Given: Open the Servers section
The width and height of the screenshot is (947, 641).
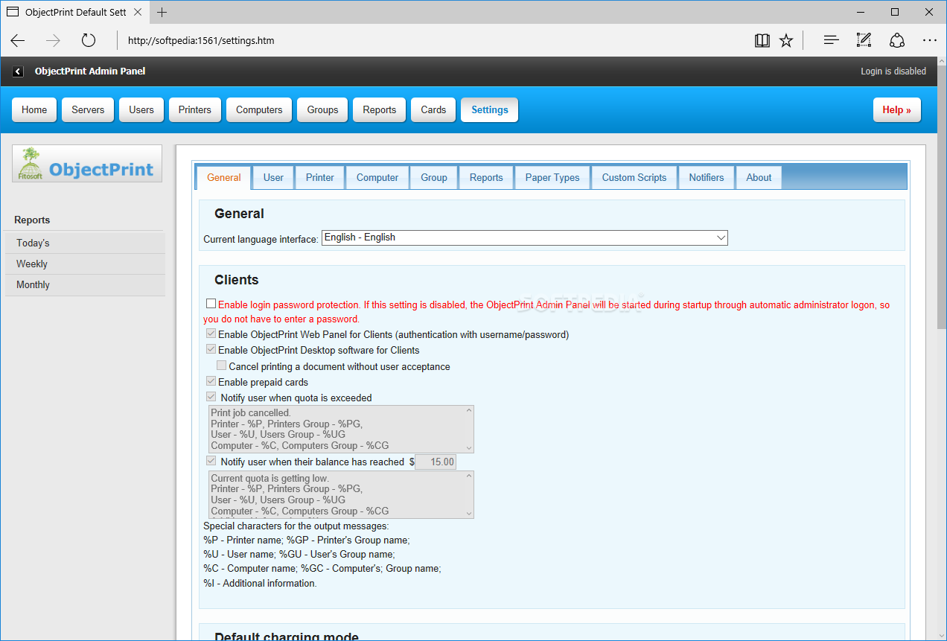Looking at the screenshot, I should pos(88,109).
